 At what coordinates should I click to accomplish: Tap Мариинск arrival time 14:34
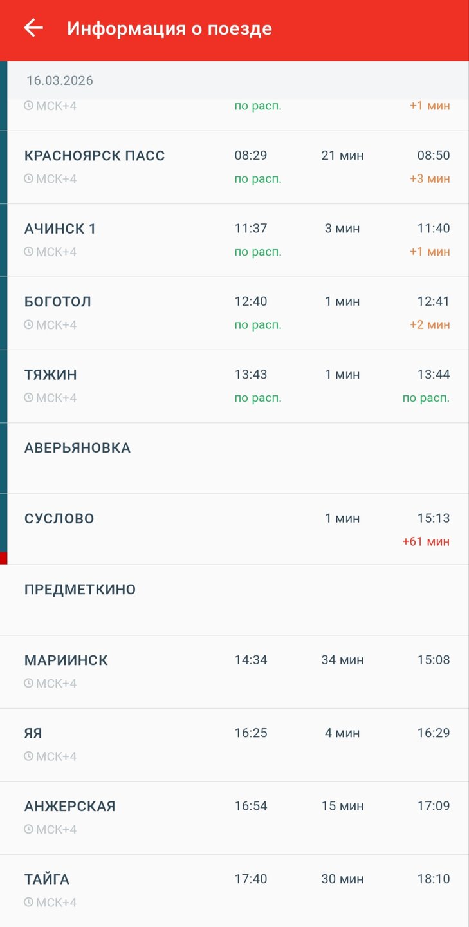(x=251, y=660)
